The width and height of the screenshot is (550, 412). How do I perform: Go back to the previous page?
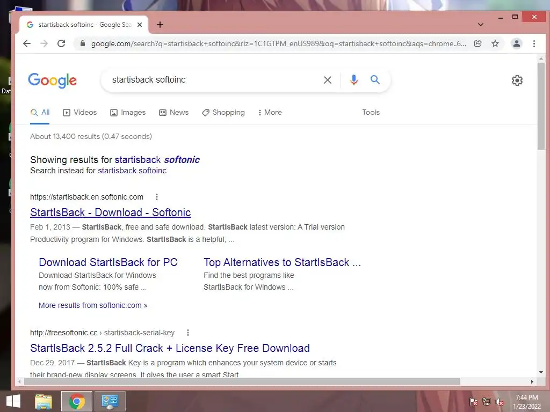coord(27,43)
